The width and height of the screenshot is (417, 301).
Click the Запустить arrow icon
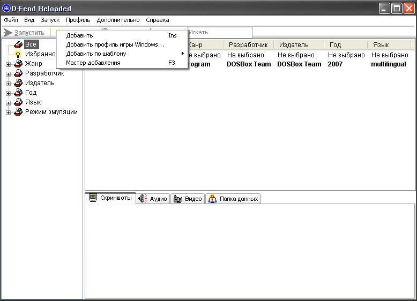tap(8, 33)
